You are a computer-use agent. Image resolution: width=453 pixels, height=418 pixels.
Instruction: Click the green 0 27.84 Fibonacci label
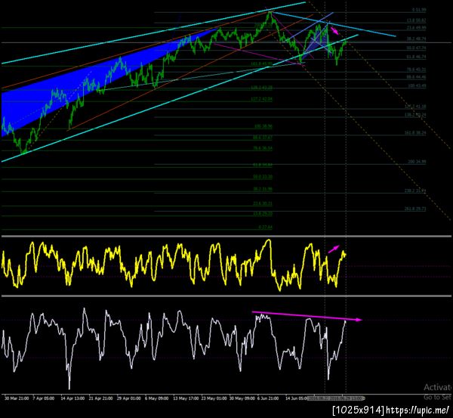(265, 227)
